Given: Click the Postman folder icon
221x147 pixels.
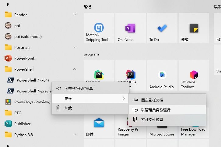Looking at the screenshot, I should click(8, 47).
